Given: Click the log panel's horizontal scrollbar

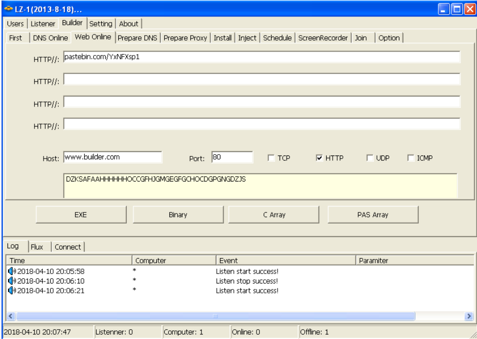Looking at the screenshot, I should point(215,316).
